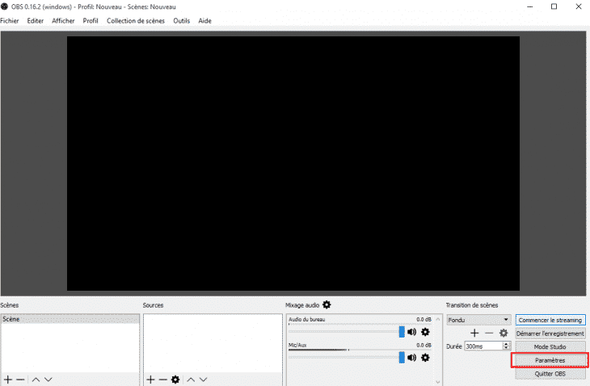Open source properties gear icon
Image resolution: width=590 pixels, height=386 pixels.
point(175,379)
